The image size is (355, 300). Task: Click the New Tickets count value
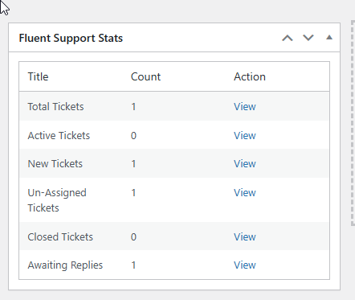133,164
